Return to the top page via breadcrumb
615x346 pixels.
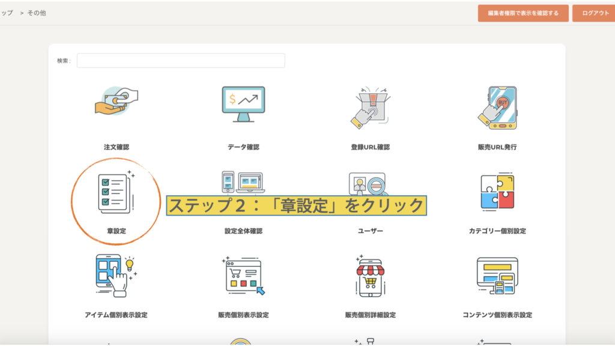[6, 13]
